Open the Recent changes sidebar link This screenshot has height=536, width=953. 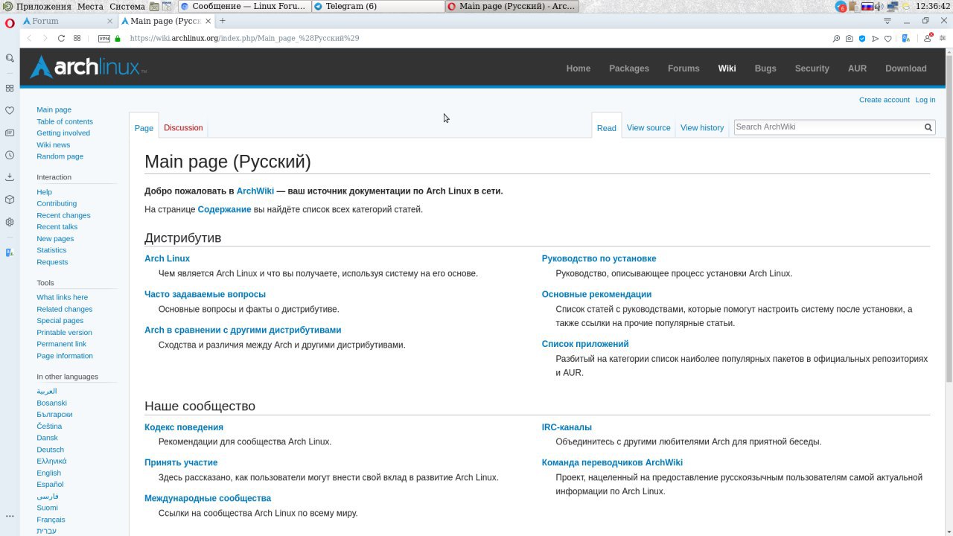pyautogui.click(x=63, y=215)
